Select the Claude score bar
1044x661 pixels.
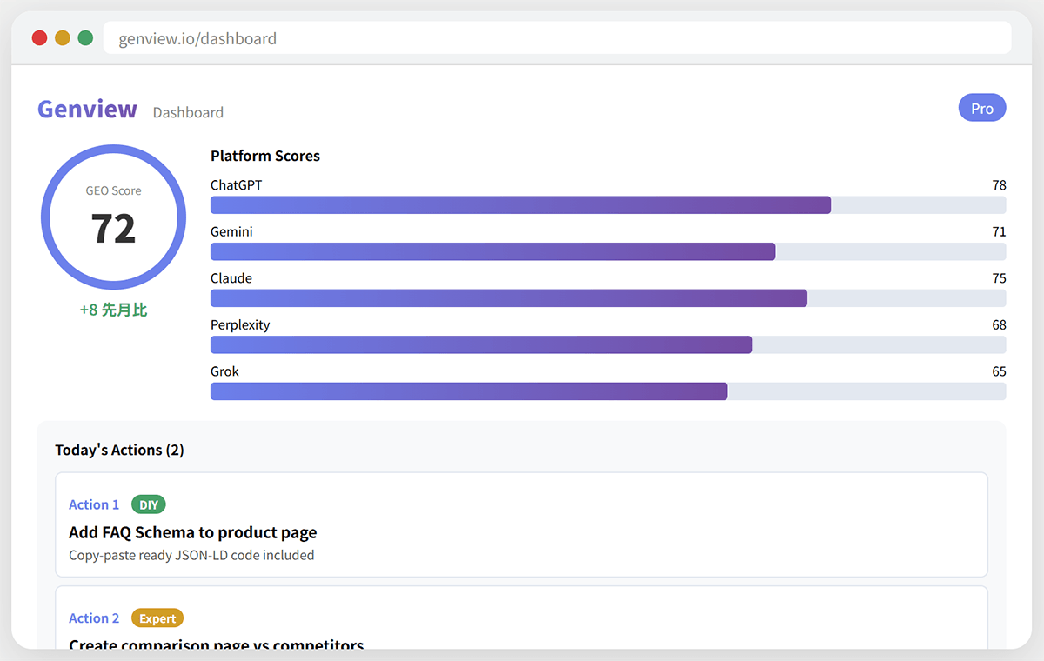[x=607, y=298]
